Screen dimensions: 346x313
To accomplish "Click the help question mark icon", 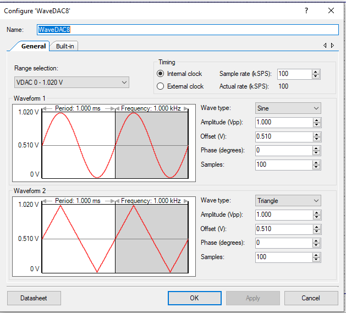I will 306,10.
